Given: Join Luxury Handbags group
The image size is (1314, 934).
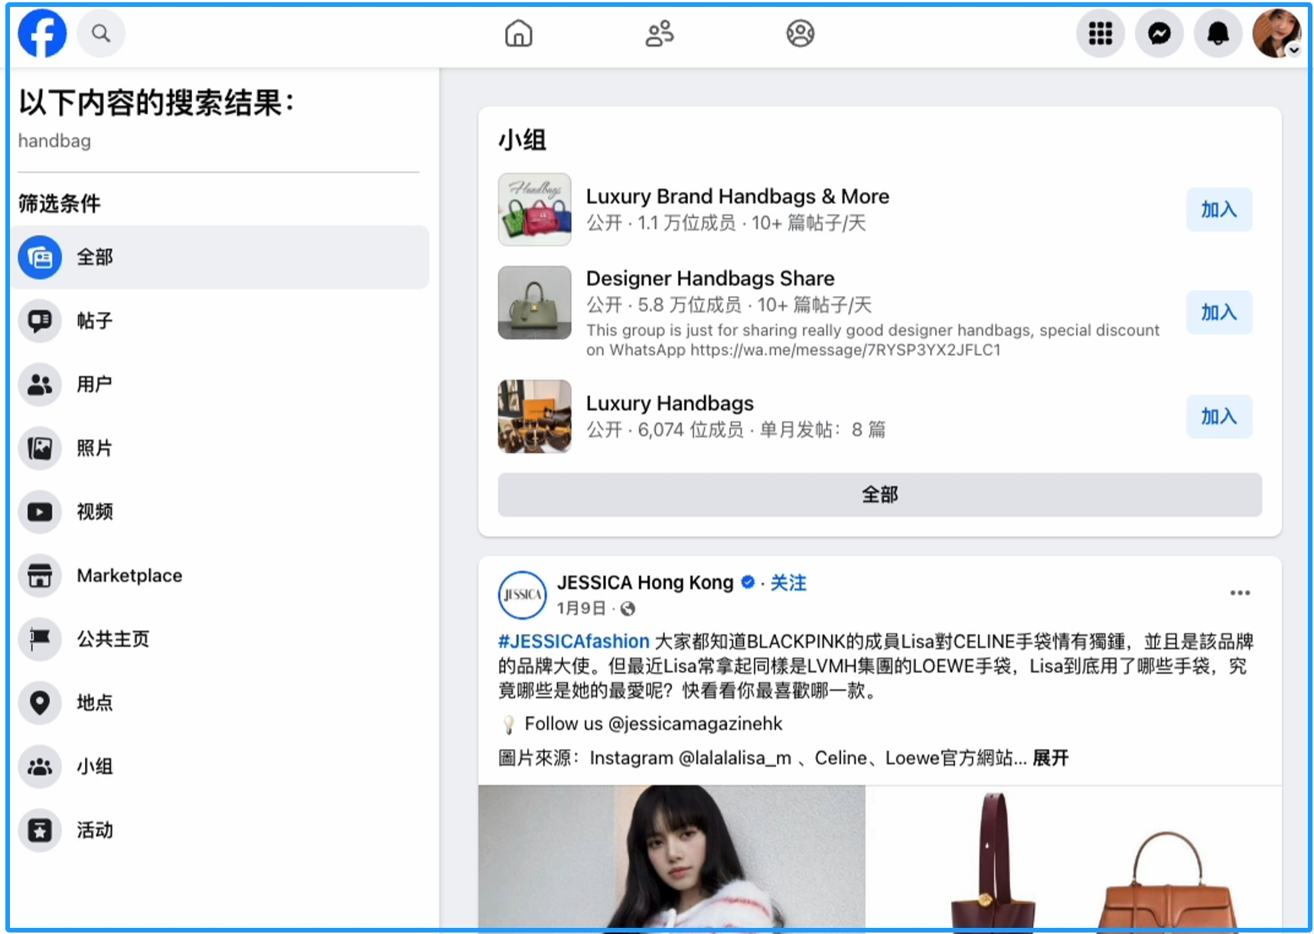Looking at the screenshot, I should click(1219, 416).
